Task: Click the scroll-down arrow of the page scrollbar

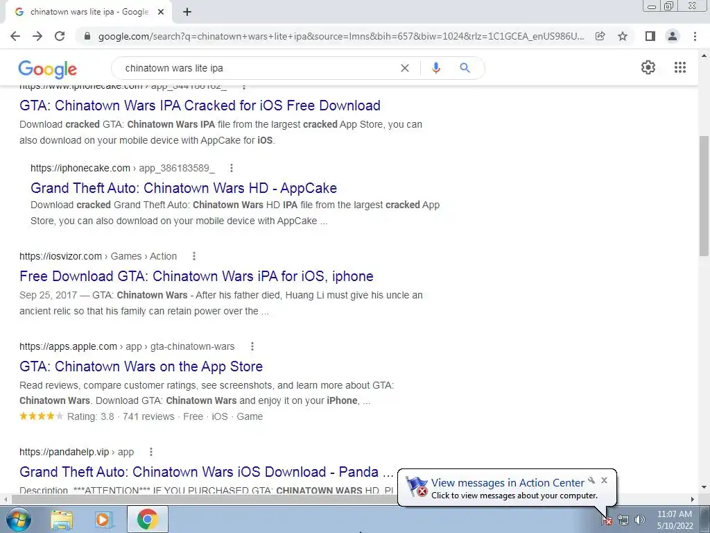Action: click(x=704, y=488)
